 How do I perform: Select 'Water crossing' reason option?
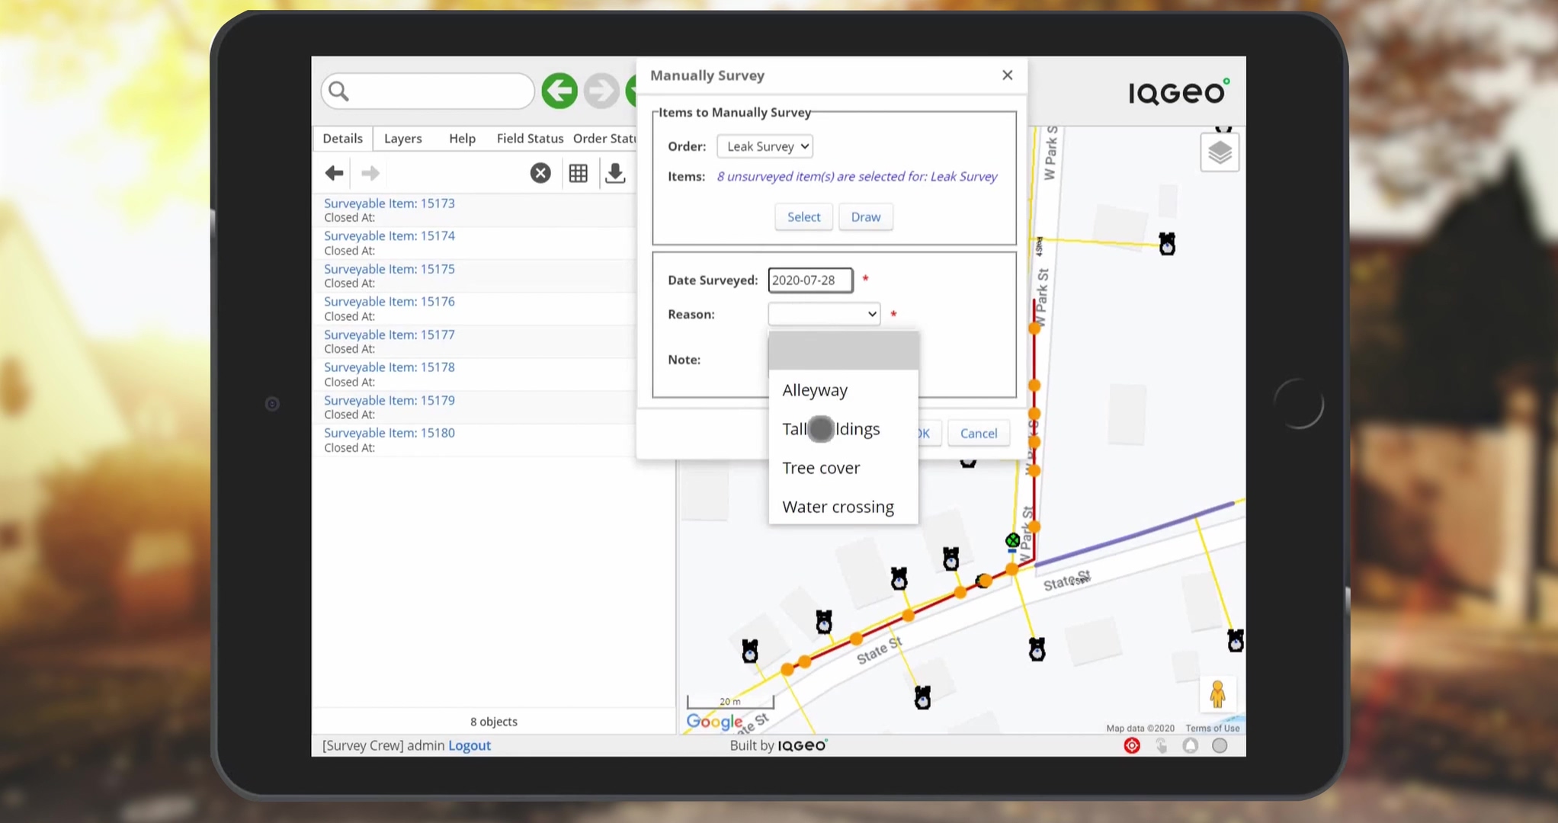pos(838,507)
